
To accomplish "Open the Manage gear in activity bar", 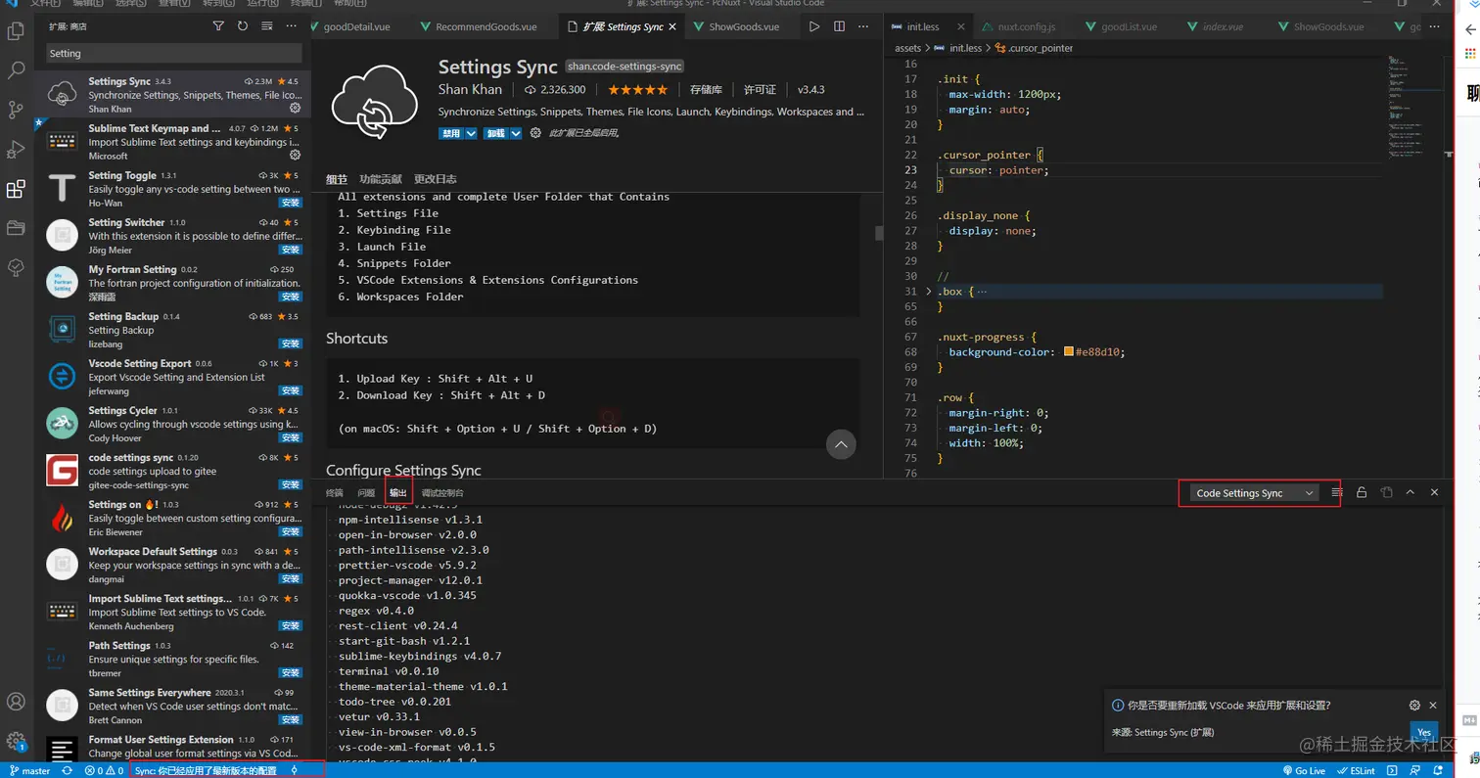I will click(16, 741).
